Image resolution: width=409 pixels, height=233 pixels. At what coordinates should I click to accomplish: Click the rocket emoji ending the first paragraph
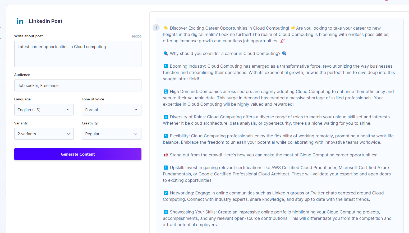(282, 40)
